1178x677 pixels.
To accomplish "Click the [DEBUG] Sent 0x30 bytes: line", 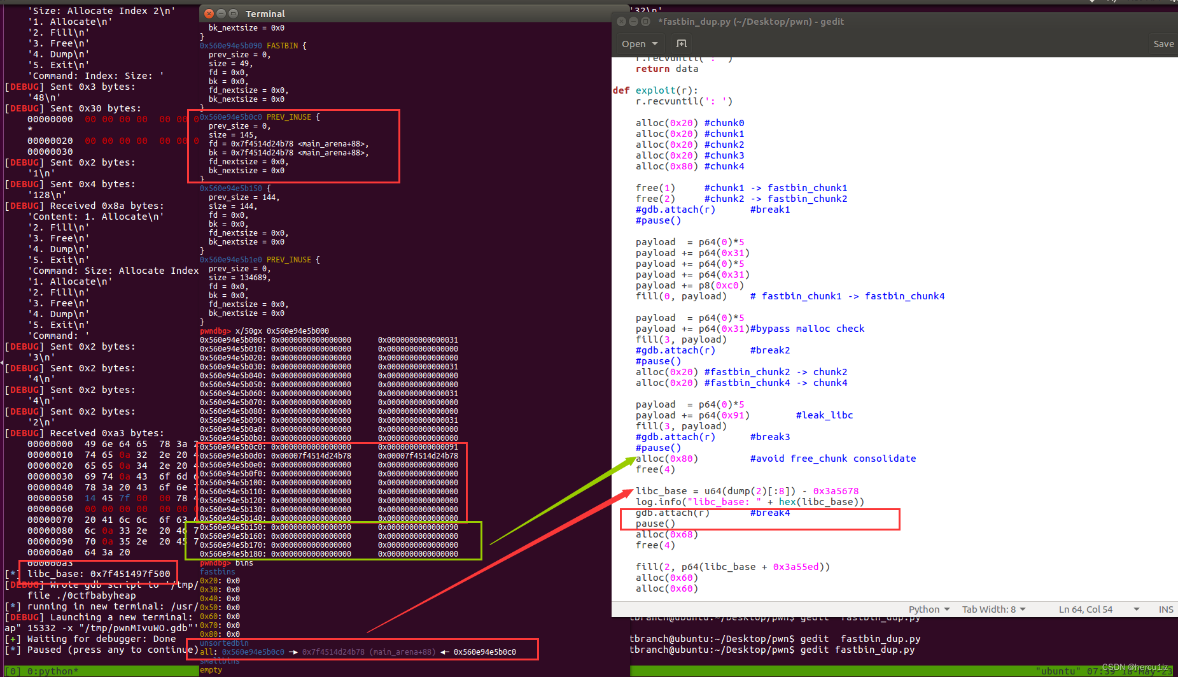I will click(x=73, y=108).
